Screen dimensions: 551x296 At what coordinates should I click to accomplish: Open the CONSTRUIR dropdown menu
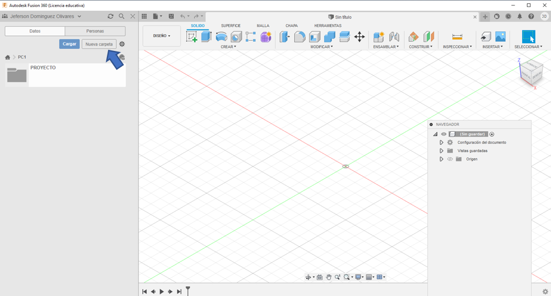point(421,47)
